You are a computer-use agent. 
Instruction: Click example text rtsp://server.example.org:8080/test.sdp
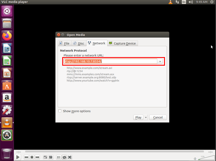click(x=92, y=77)
